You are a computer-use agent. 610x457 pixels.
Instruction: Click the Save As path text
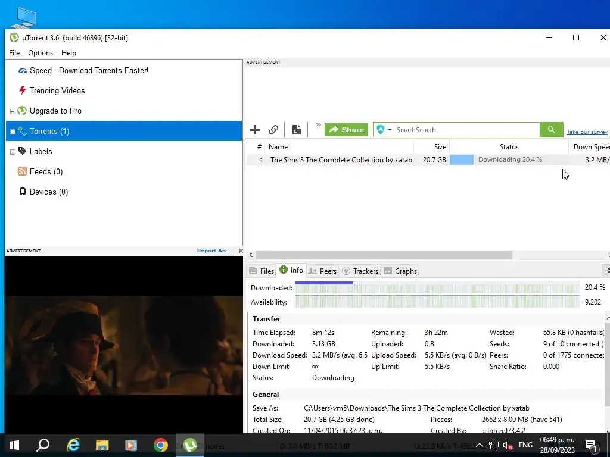tap(416, 408)
